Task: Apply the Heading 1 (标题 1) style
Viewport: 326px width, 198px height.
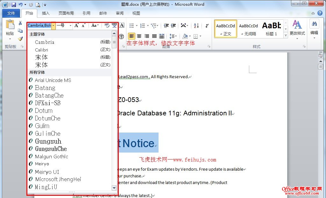Action: point(272,29)
